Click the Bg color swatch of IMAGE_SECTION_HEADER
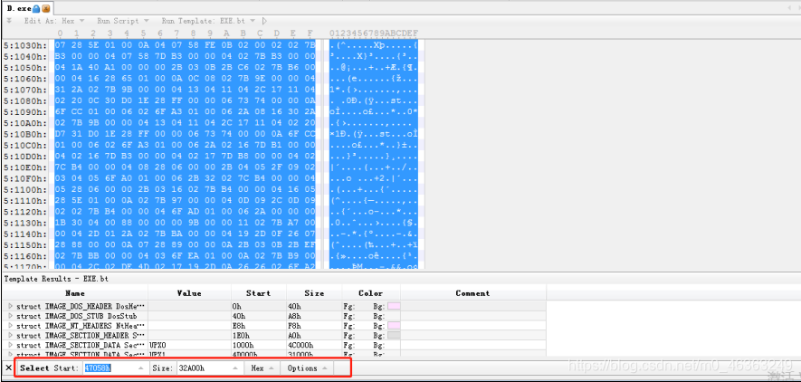 tap(394, 336)
